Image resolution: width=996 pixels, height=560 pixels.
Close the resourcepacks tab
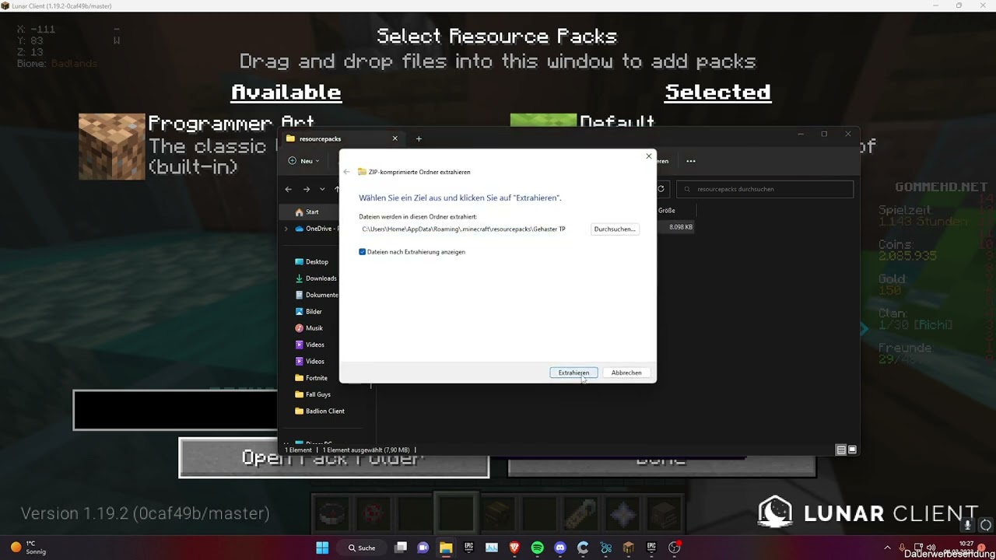coord(395,138)
